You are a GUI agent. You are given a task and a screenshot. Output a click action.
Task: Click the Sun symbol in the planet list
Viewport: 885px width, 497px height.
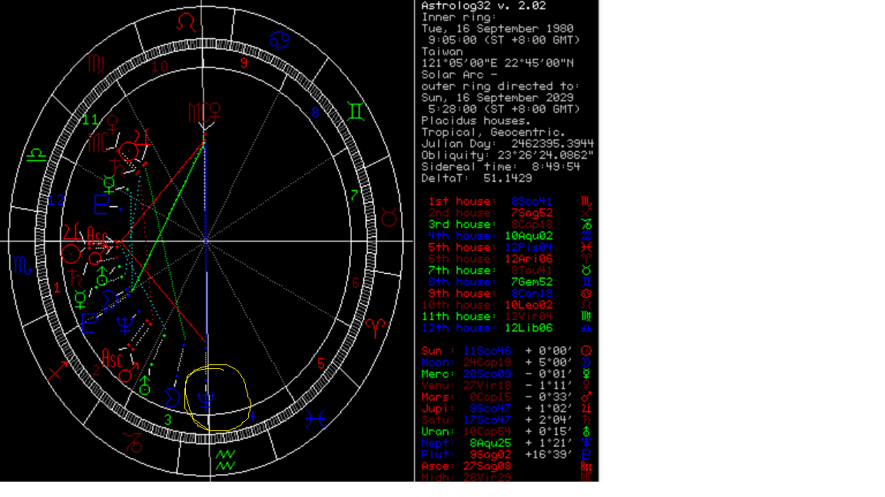point(587,351)
